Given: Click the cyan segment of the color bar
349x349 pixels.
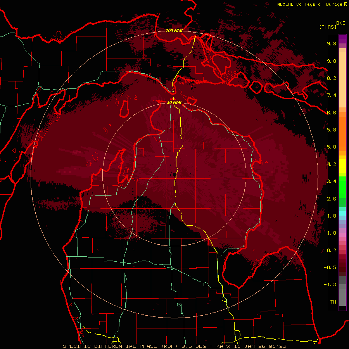Looking at the screenshot, I should click(342, 213).
